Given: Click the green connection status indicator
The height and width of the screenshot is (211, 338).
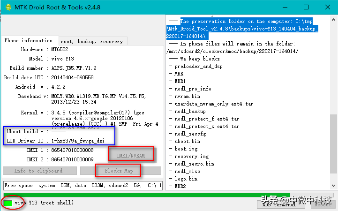Looking at the screenshot, I should [x=8, y=203].
